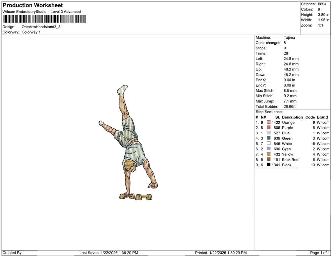Click the Description column header
Viewport: 332px width, 256px height.
click(x=292, y=117)
